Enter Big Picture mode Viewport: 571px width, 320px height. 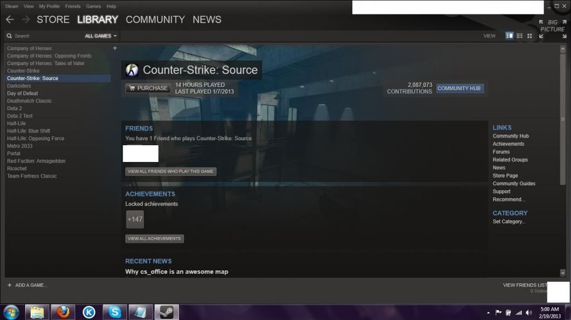(553, 29)
